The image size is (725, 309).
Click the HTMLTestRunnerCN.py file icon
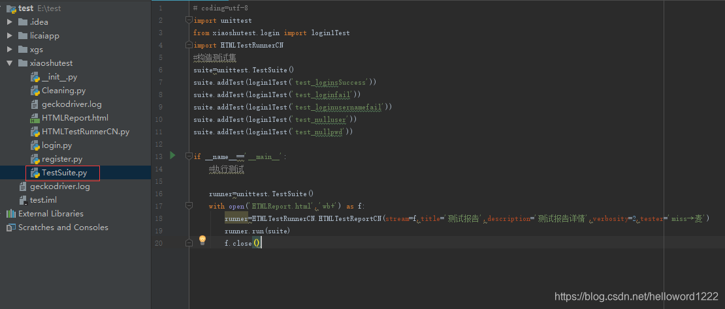tap(35, 132)
